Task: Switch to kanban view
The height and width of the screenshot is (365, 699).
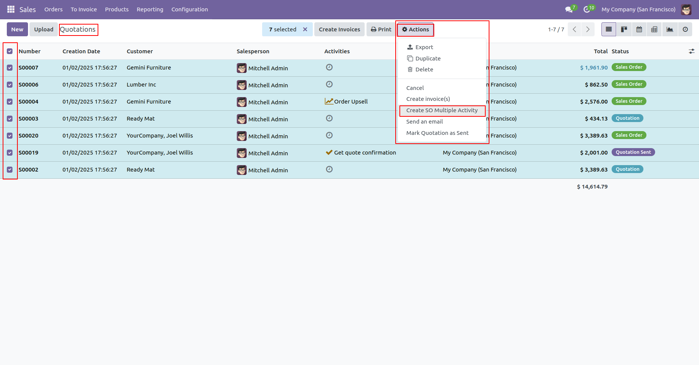Action: (x=624, y=29)
